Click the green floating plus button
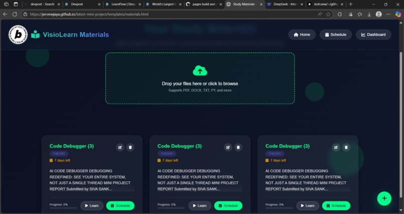 384,198
